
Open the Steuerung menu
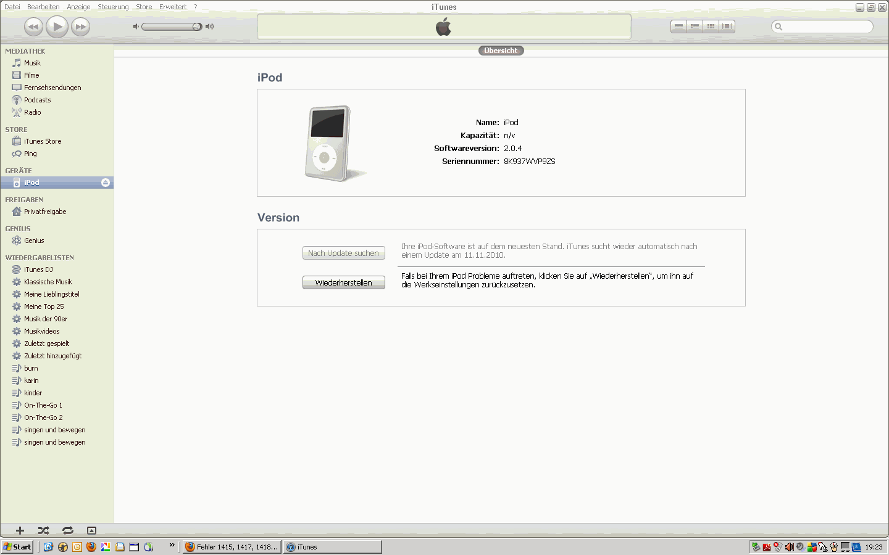click(113, 7)
